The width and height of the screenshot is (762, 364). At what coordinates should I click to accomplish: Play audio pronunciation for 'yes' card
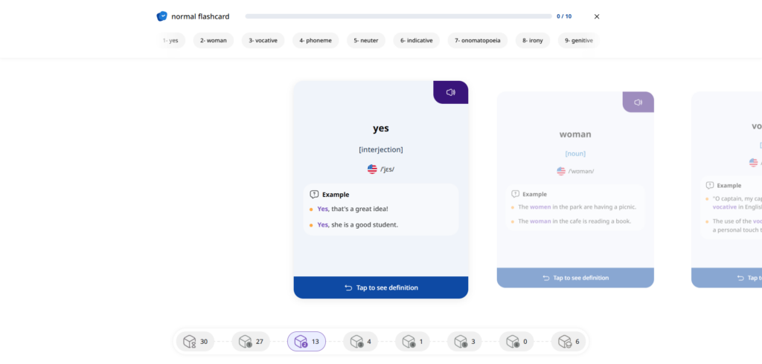coord(450,92)
